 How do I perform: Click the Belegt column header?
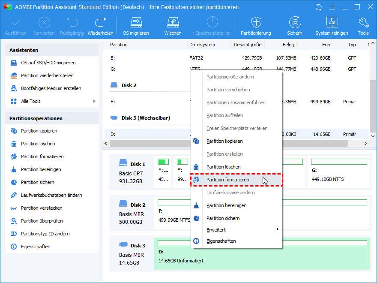289,45
